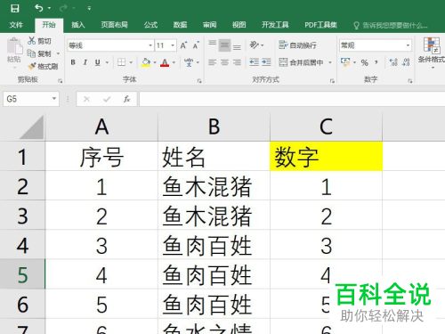Image resolution: width=445 pixels, height=334 pixels.
Task: Increase indent
Action: pyautogui.click(x=266, y=62)
